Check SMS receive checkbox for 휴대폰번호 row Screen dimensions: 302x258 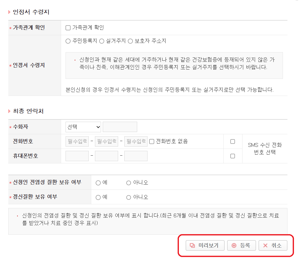(x=232, y=156)
